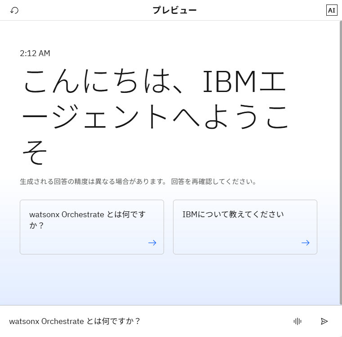Choose the 'IBMについて教えてください' suggestion text
The height and width of the screenshot is (337, 342).
[233, 214]
